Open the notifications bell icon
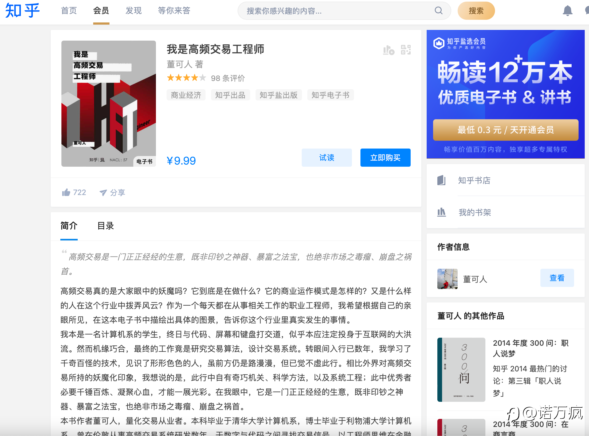 (567, 11)
